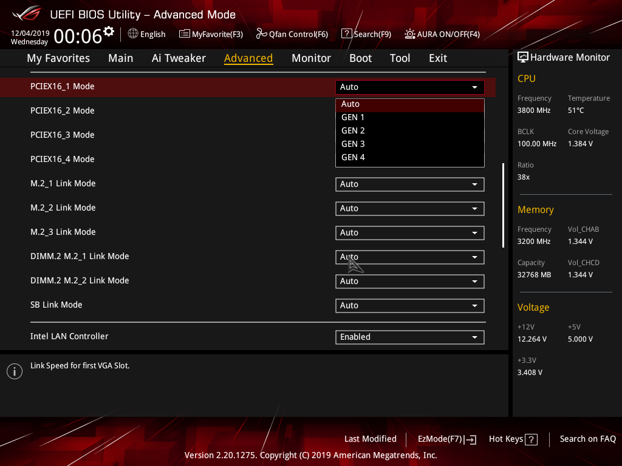Click the globe language icon
The width and height of the screenshot is (622, 466).
[x=133, y=34]
